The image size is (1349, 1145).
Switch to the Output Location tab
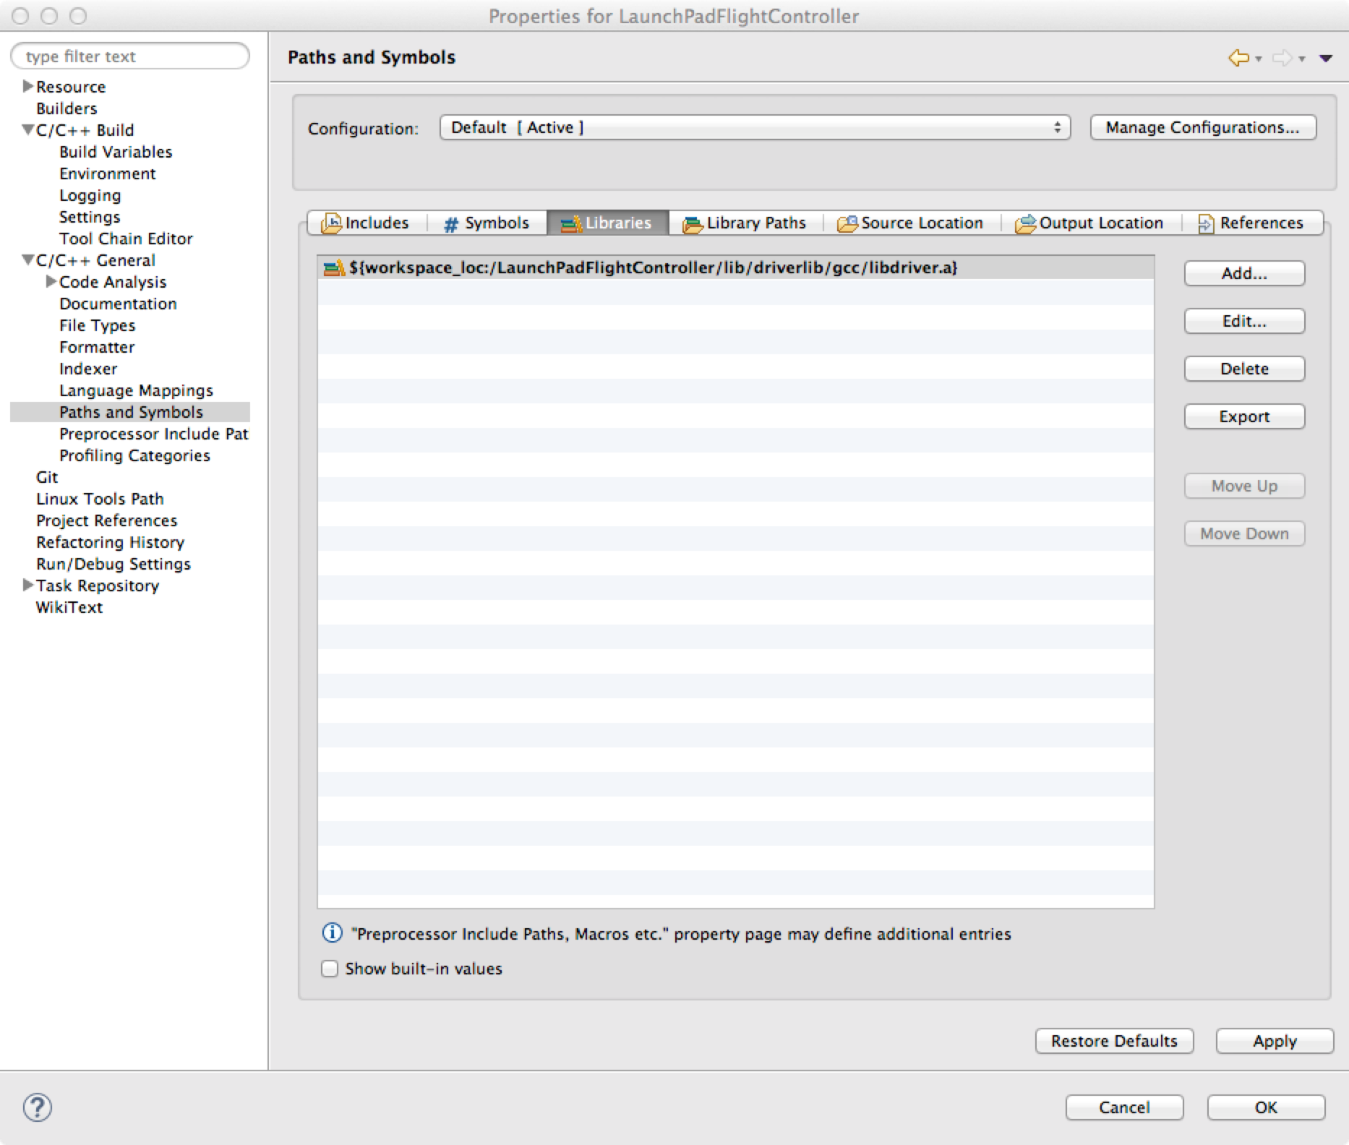[1090, 223]
